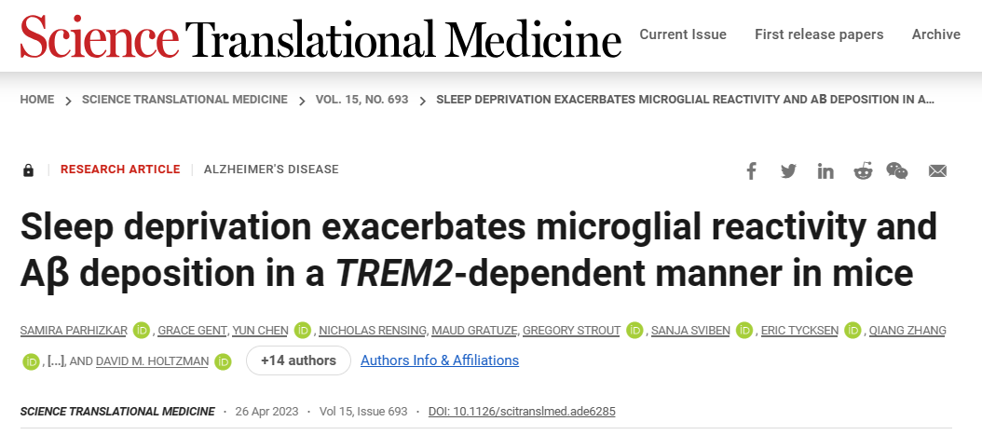Open David M. Holtzman's ORCID icon
The width and height of the screenshot is (982, 435).
[223, 361]
